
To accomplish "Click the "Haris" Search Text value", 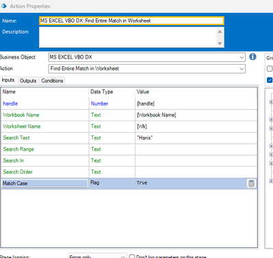I will coord(196,138).
